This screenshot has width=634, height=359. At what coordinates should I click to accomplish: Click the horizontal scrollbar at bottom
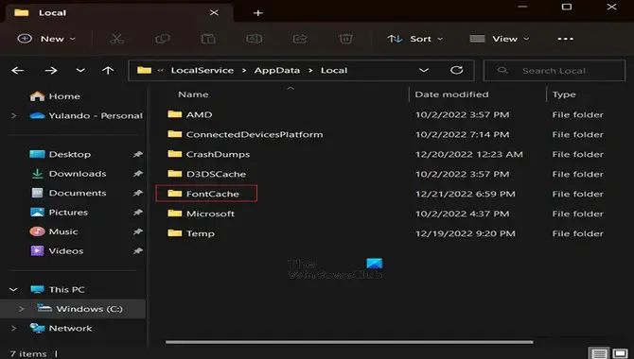(x=349, y=342)
